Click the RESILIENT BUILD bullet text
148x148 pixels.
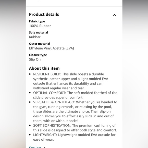click(x=71, y=81)
